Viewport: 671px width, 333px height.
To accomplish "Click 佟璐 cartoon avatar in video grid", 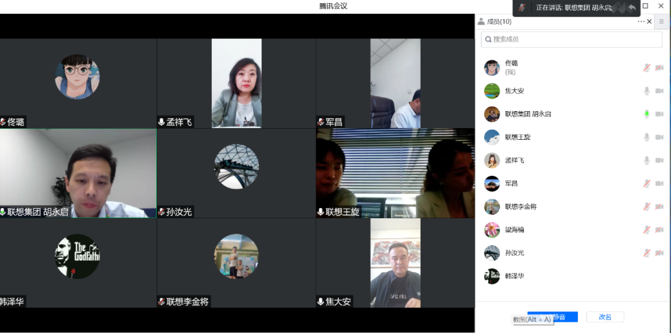I will tap(78, 76).
